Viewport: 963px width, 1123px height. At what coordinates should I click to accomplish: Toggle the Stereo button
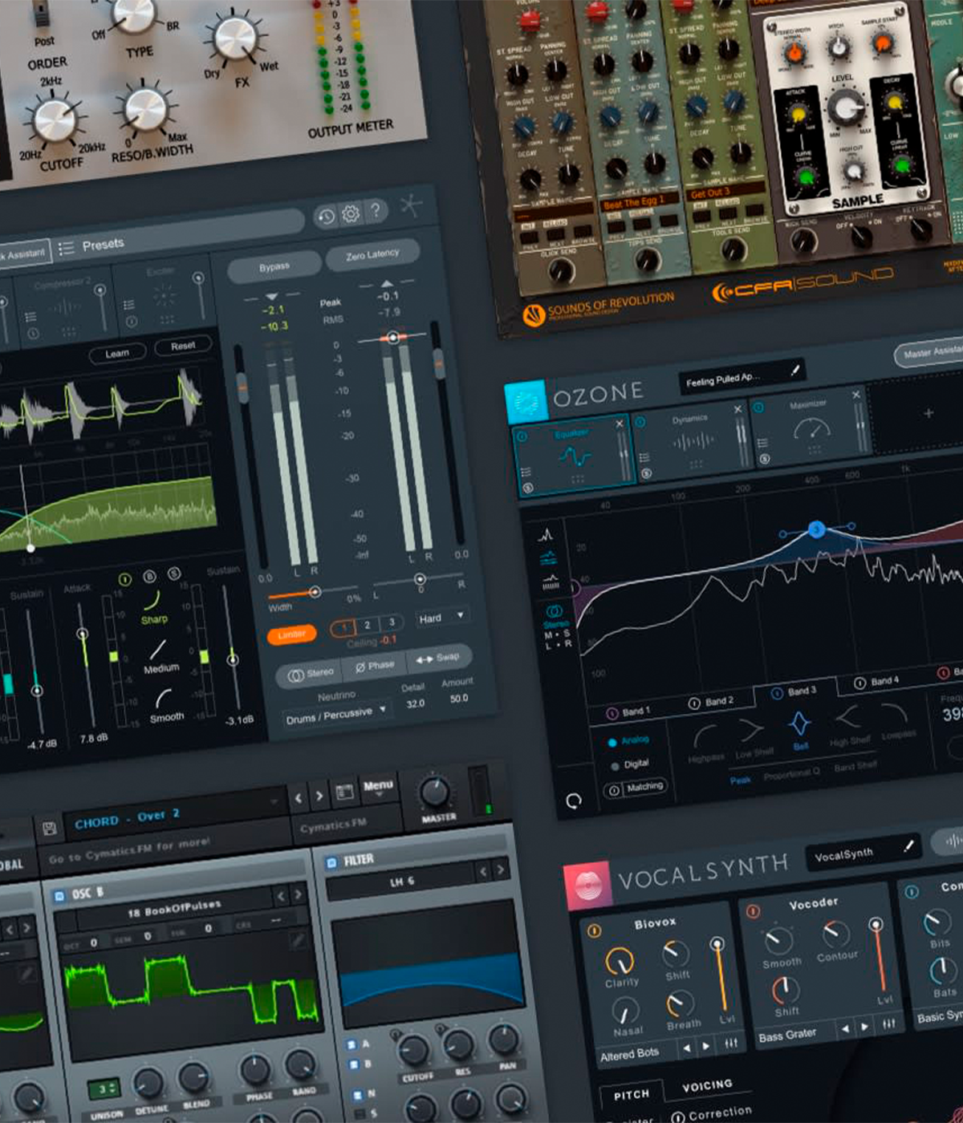tap(311, 674)
